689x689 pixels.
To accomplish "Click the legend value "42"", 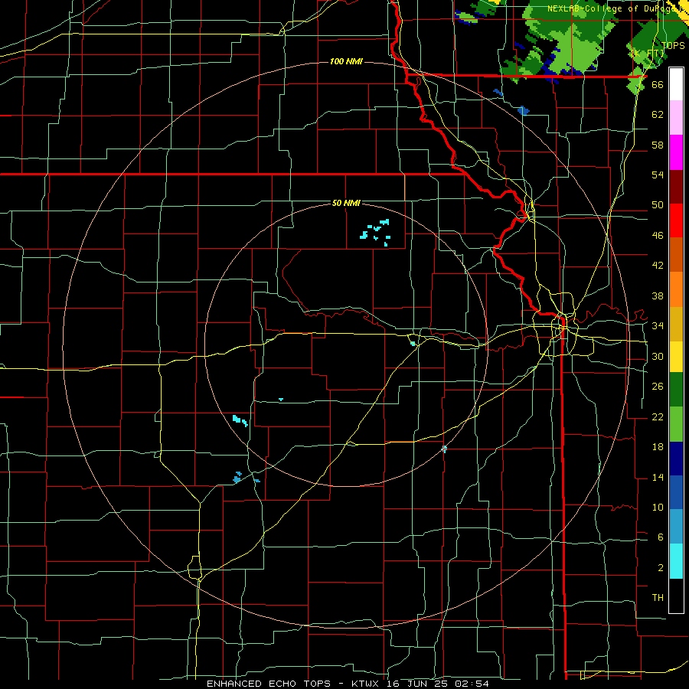I will 658,266.
